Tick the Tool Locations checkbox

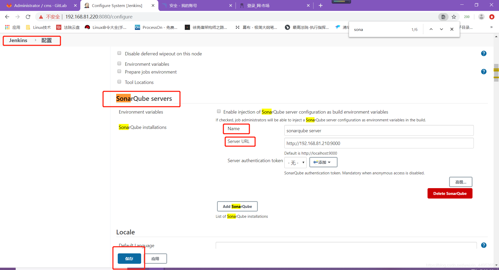[119, 82]
